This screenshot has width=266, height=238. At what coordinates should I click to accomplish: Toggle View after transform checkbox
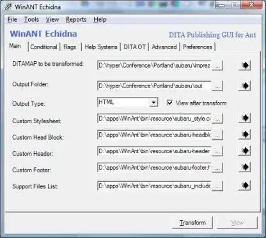pyautogui.click(x=169, y=103)
